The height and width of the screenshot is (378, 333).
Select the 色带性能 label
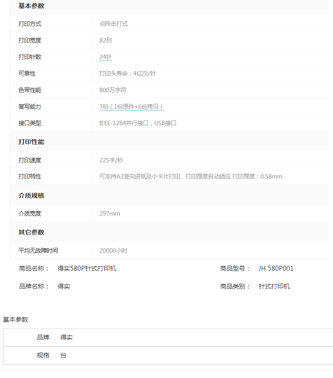[30, 90]
